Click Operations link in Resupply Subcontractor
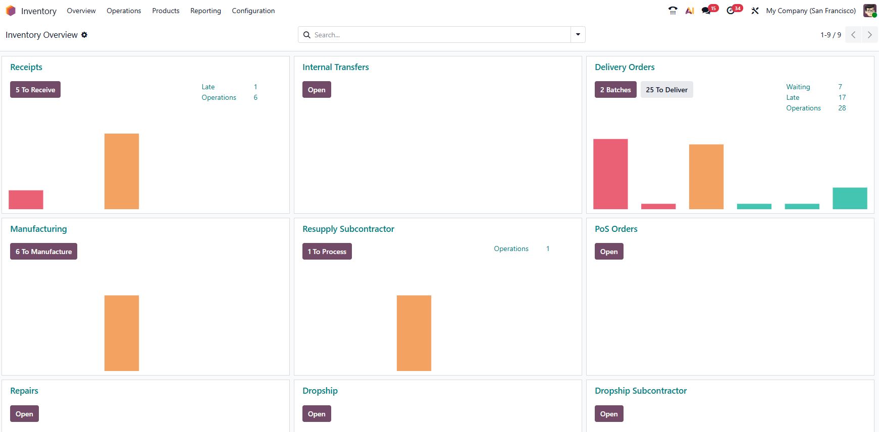The height and width of the screenshot is (432, 879). (x=511, y=249)
